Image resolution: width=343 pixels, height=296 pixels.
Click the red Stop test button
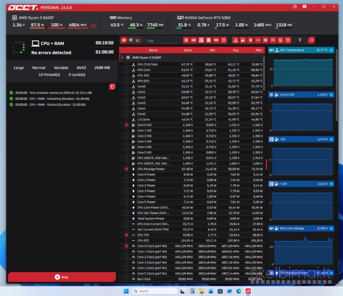(62, 276)
